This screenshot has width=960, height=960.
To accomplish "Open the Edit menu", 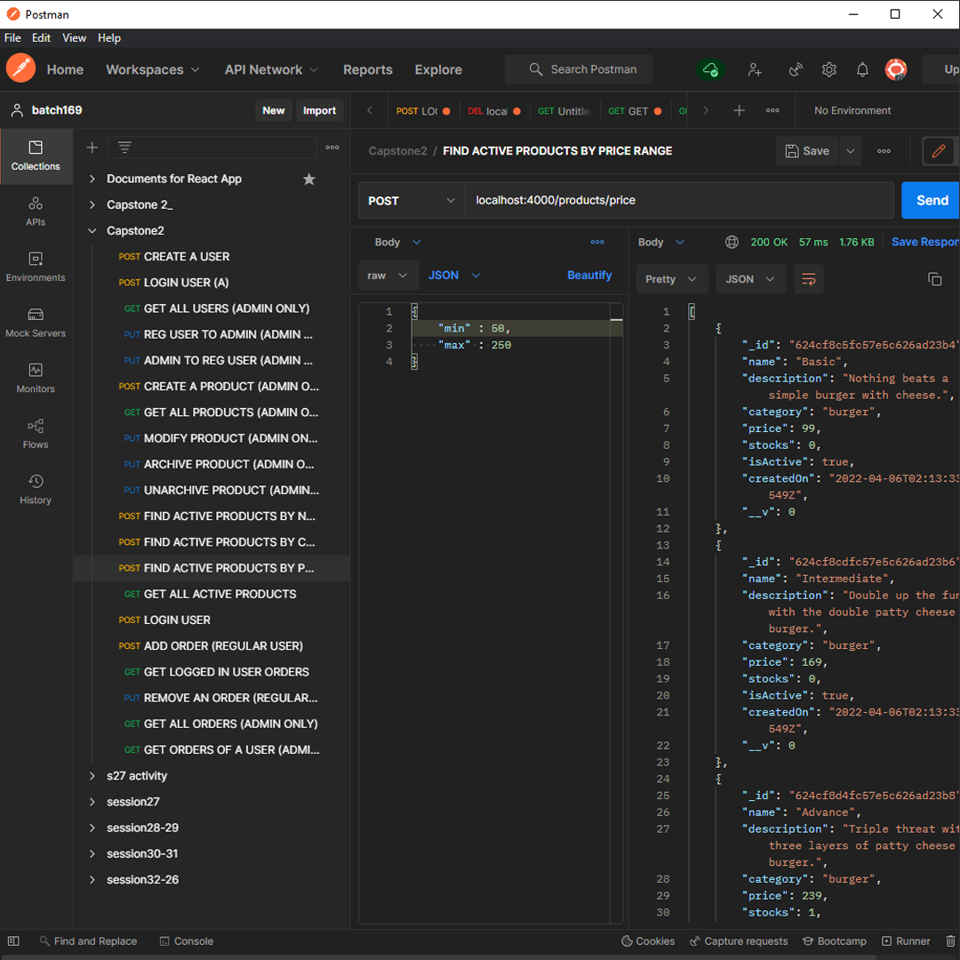I will 41,38.
